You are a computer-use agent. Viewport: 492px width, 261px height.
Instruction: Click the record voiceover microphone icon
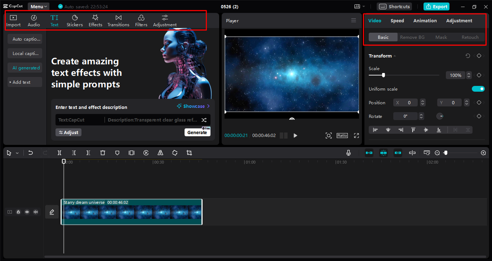(x=348, y=153)
